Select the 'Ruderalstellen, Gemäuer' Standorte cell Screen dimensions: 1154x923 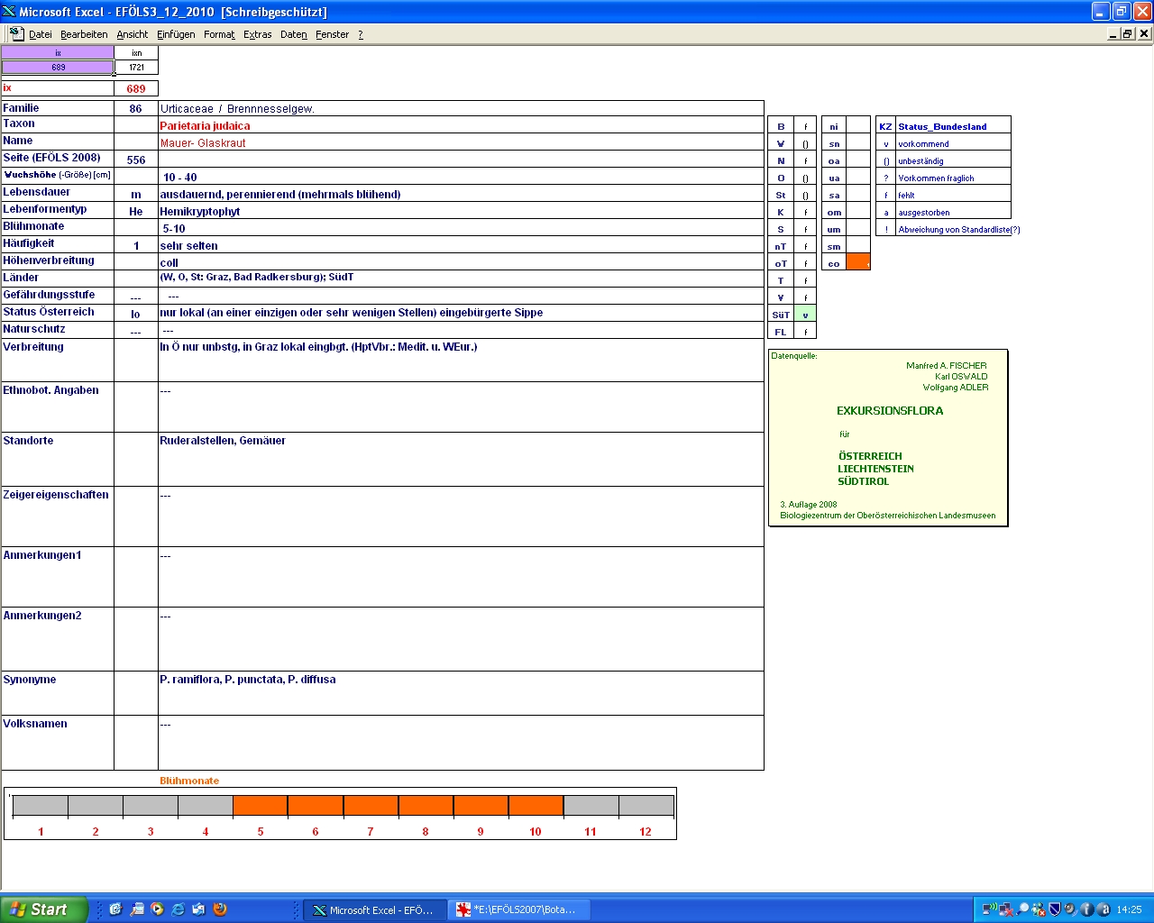[461, 460]
